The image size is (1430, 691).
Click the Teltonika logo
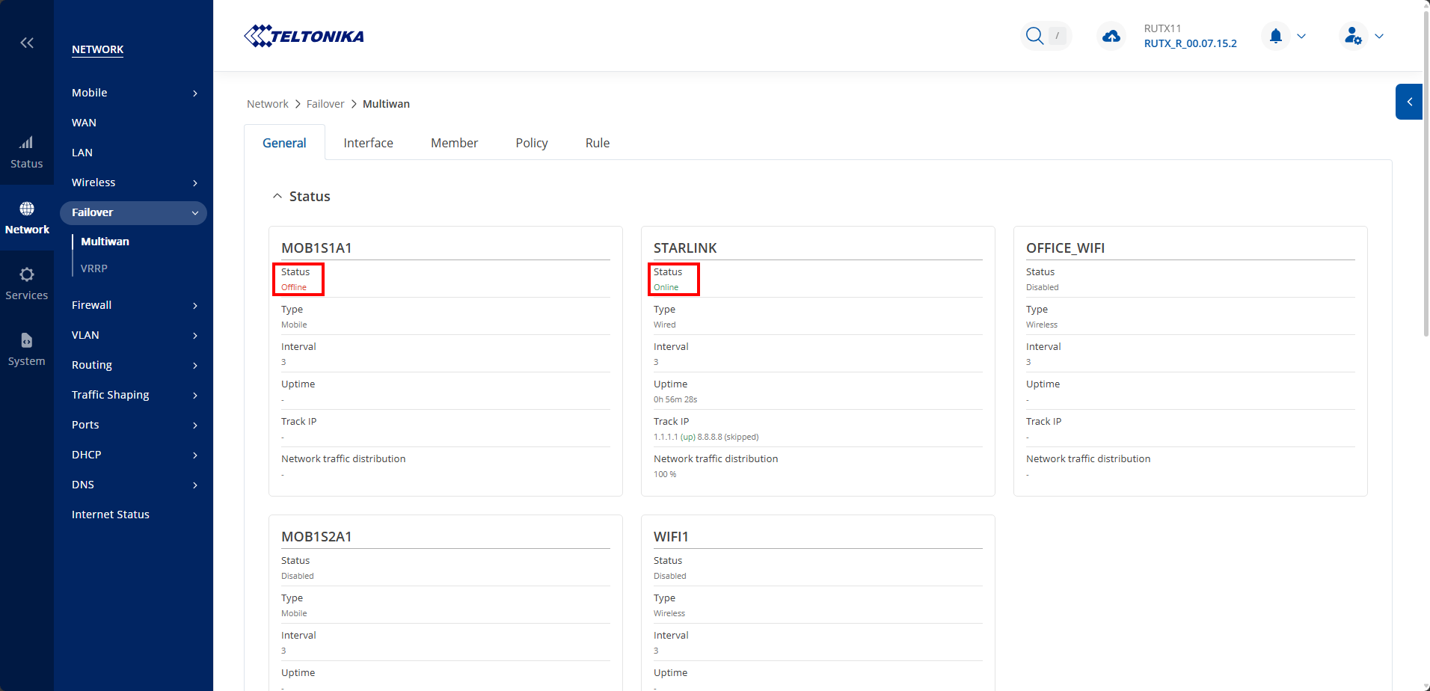(x=304, y=36)
